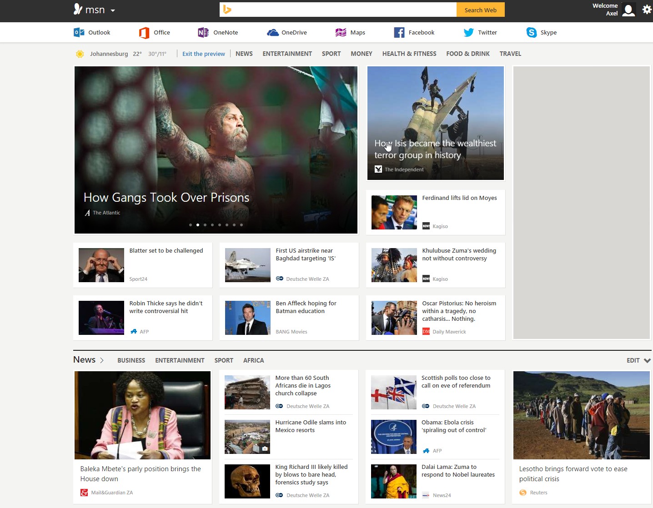The width and height of the screenshot is (653, 508).
Task: Click the Reuters source icon
Action: [523, 493]
